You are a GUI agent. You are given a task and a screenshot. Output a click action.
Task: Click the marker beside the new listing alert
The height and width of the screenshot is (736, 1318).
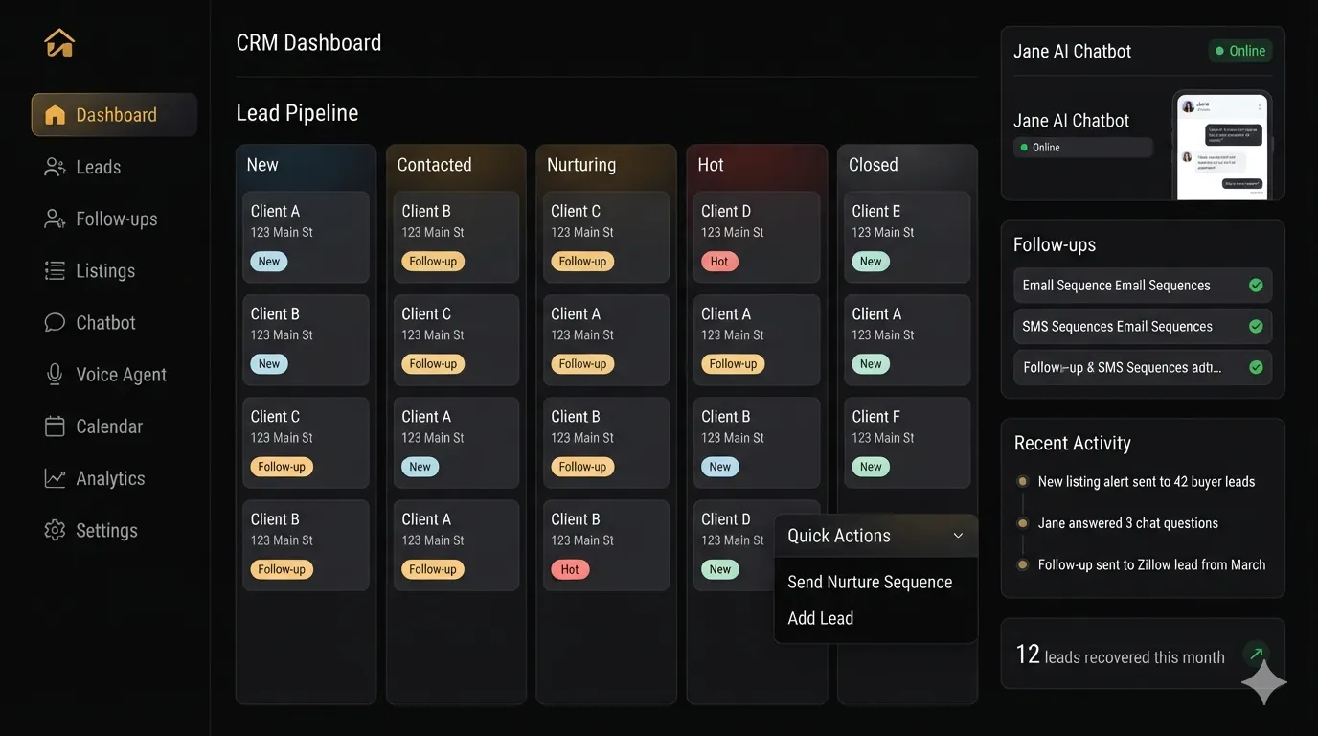(x=1023, y=482)
